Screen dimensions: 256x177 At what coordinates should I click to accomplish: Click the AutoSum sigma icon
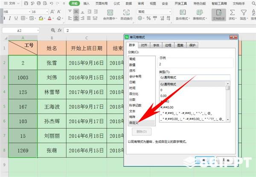coord(233,12)
